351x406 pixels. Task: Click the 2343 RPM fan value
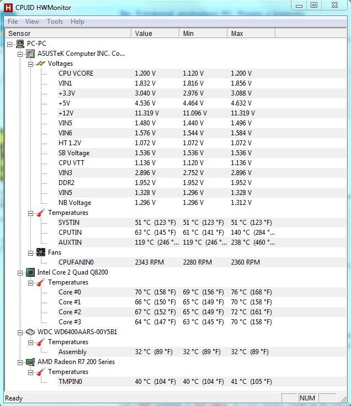[149, 262]
